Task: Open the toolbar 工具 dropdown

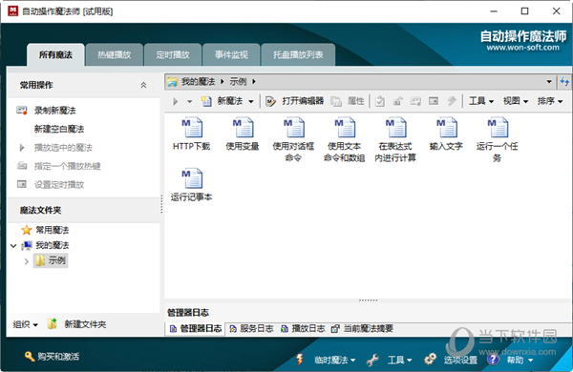Action: coord(481,101)
